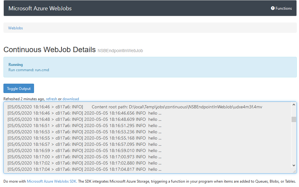The height and width of the screenshot is (187, 299).
Task: Click the NSBEndpointInWebJob job name
Action: 120,50
